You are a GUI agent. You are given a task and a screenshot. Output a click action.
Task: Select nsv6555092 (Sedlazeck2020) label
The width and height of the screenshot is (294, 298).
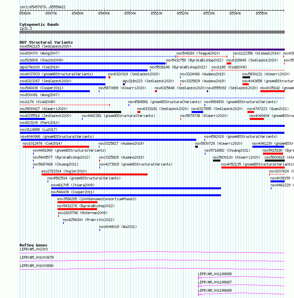[x=232, y=88]
